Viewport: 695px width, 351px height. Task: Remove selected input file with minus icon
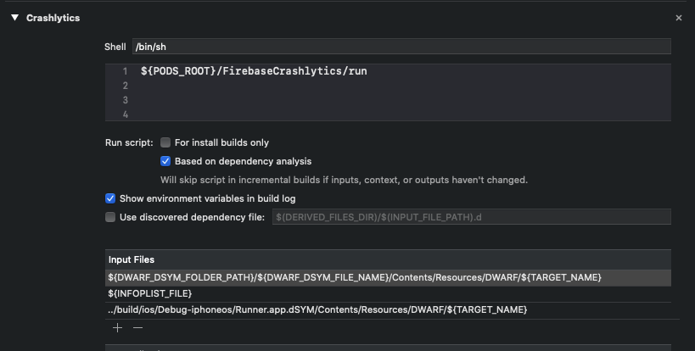137,327
